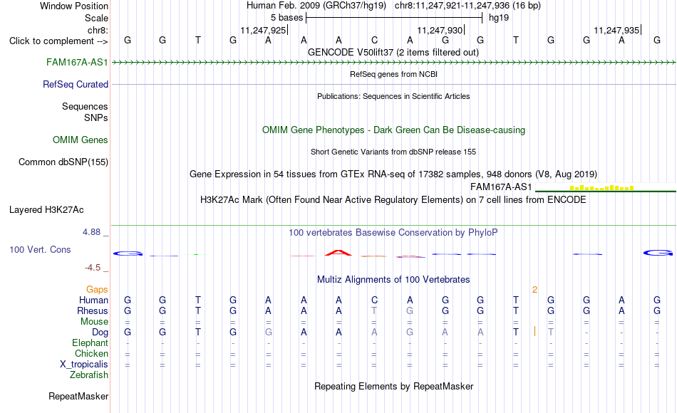This screenshot has width=677, height=413.
Task: Click the genome position header chr8:11,247,921-11,247,936
Action: (467, 6)
